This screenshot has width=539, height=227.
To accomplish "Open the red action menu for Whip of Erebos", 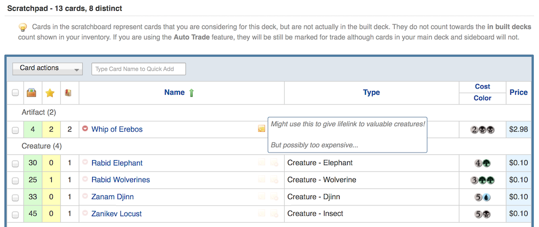I will (x=85, y=129).
